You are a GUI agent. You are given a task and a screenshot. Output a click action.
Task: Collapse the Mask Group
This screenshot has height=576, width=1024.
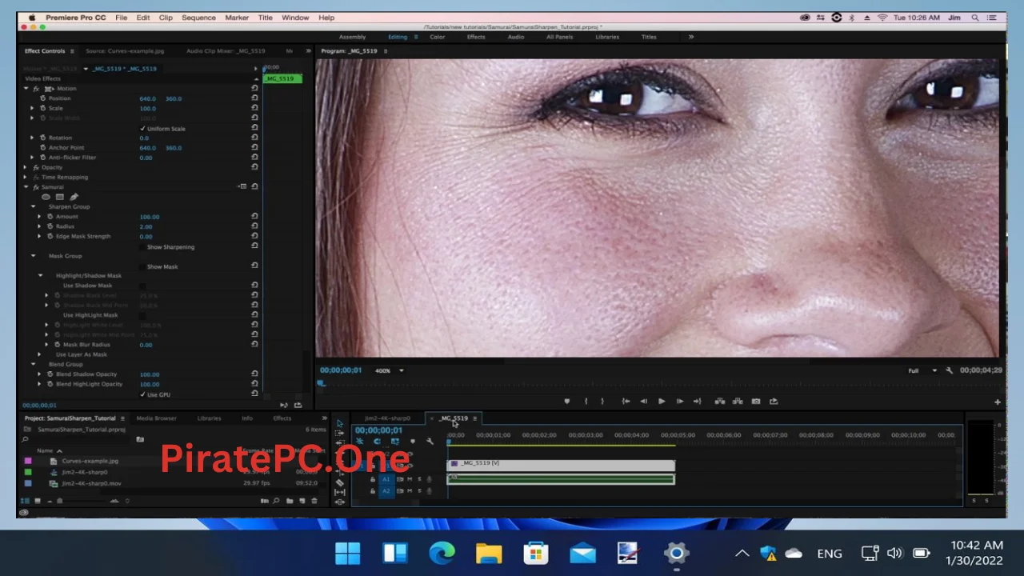(x=33, y=256)
